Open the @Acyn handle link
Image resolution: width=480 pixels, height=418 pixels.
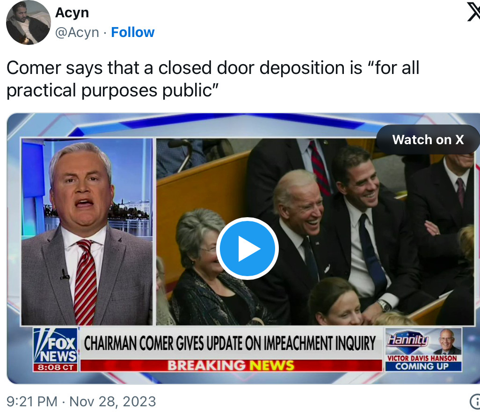77,32
